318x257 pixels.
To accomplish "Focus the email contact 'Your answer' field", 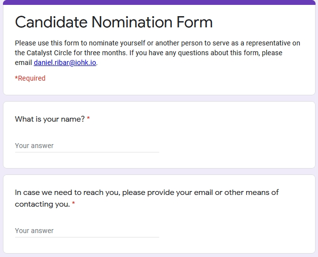I will coord(87,231).
